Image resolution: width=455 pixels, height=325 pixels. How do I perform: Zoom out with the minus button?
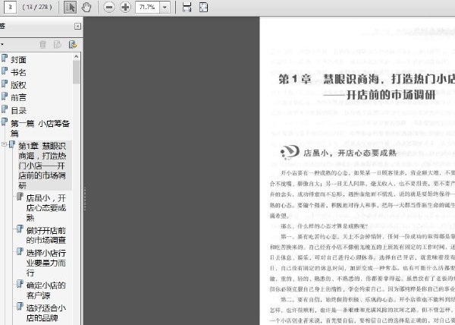pyautogui.click(x=109, y=7)
